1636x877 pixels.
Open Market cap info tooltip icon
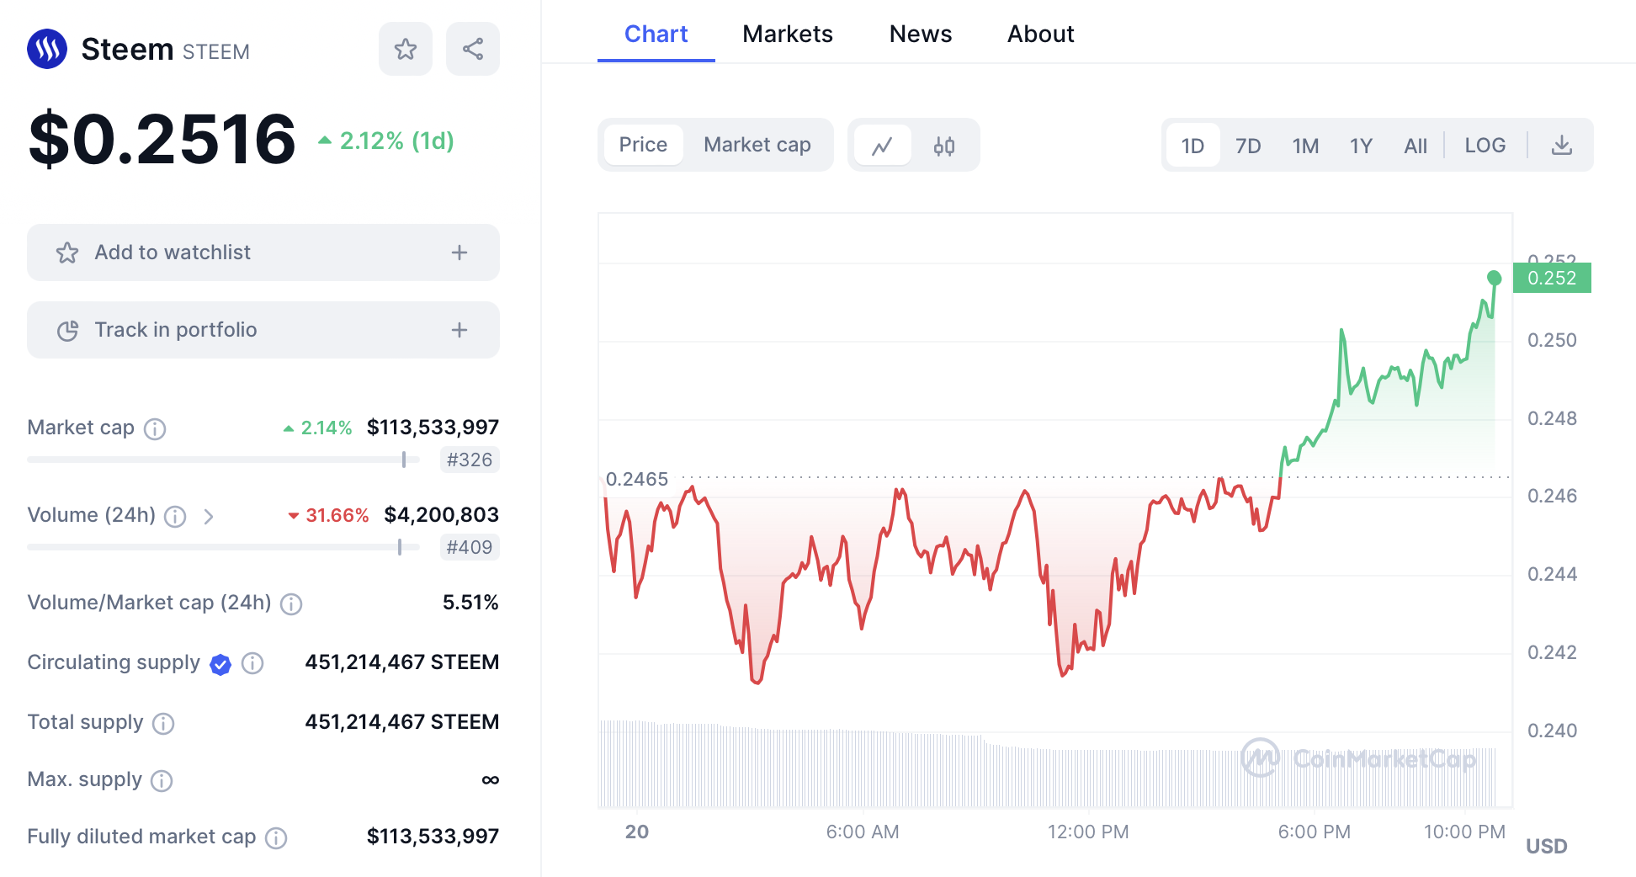point(155,429)
